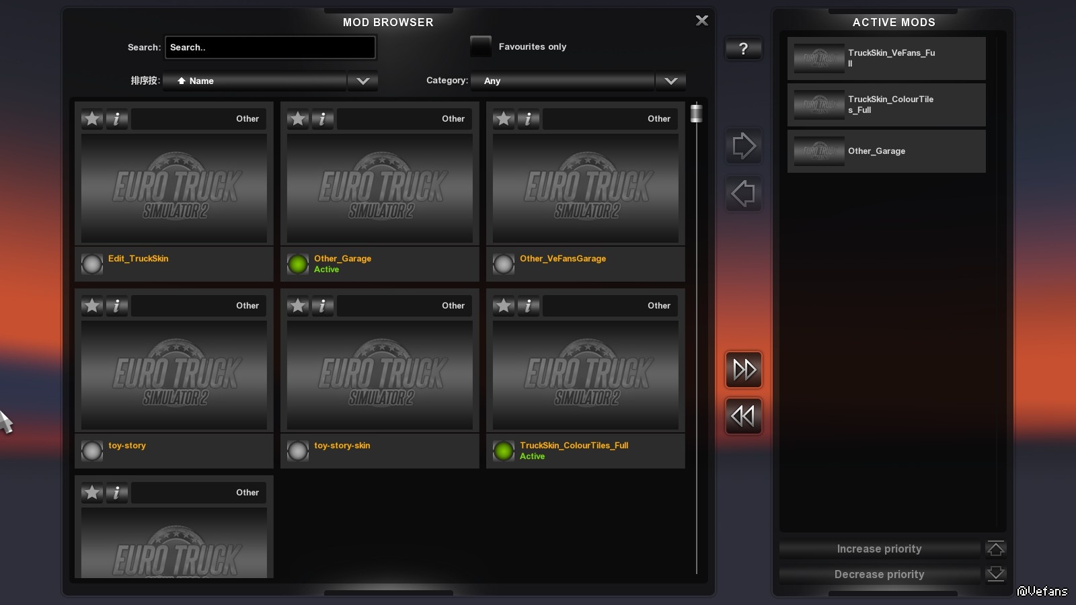Click the info icon on the toy-story card
The image size is (1076, 605).
(117, 306)
